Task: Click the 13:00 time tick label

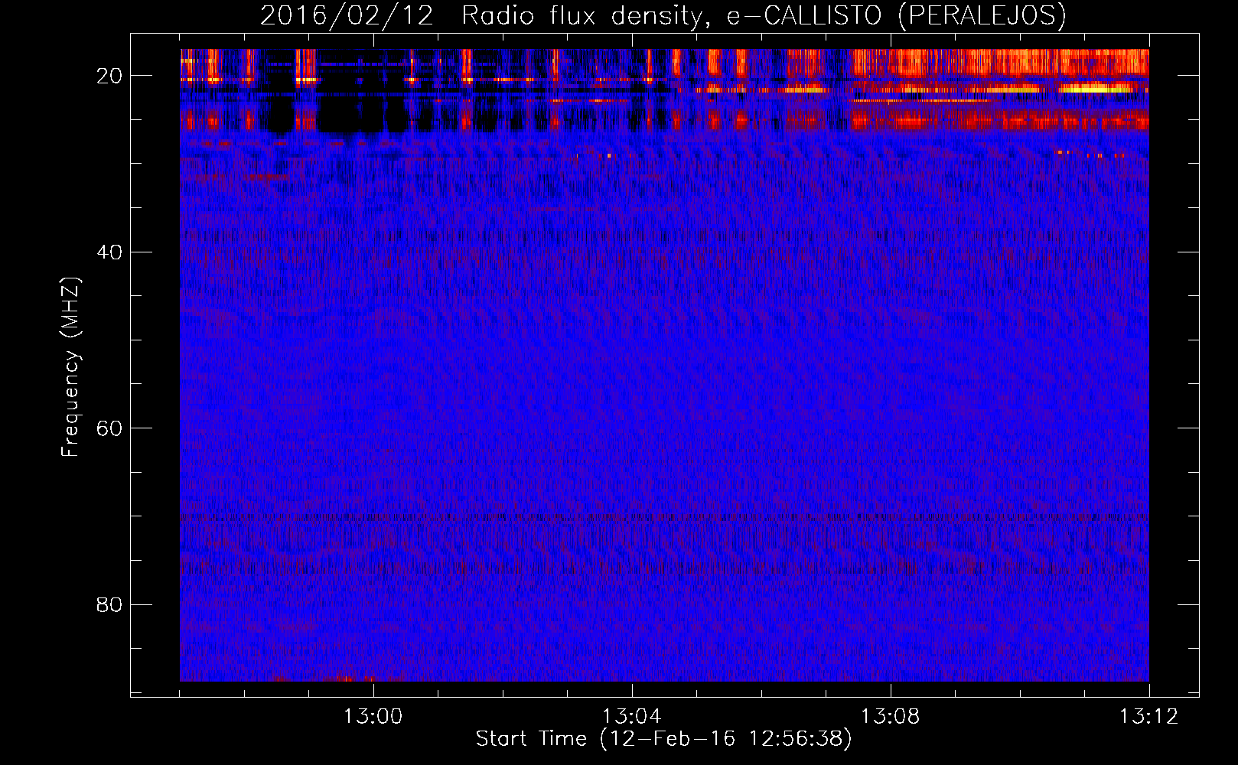Action: 373,717
